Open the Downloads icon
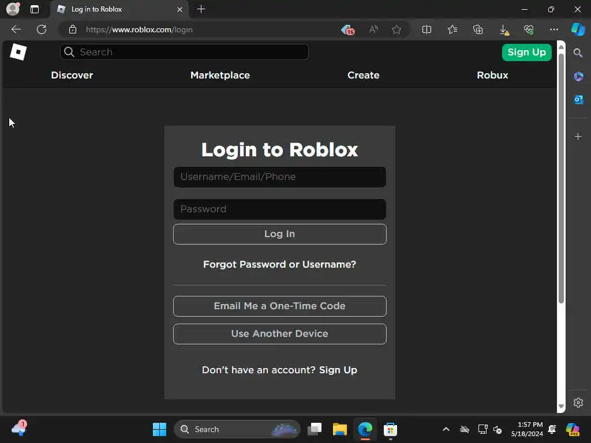 point(504,30)
